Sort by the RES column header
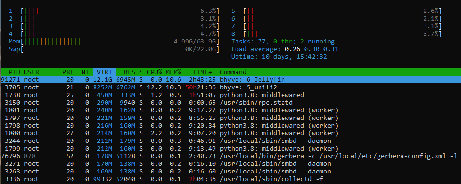Screen dimensions: 461x184 (x=130, y=72)
